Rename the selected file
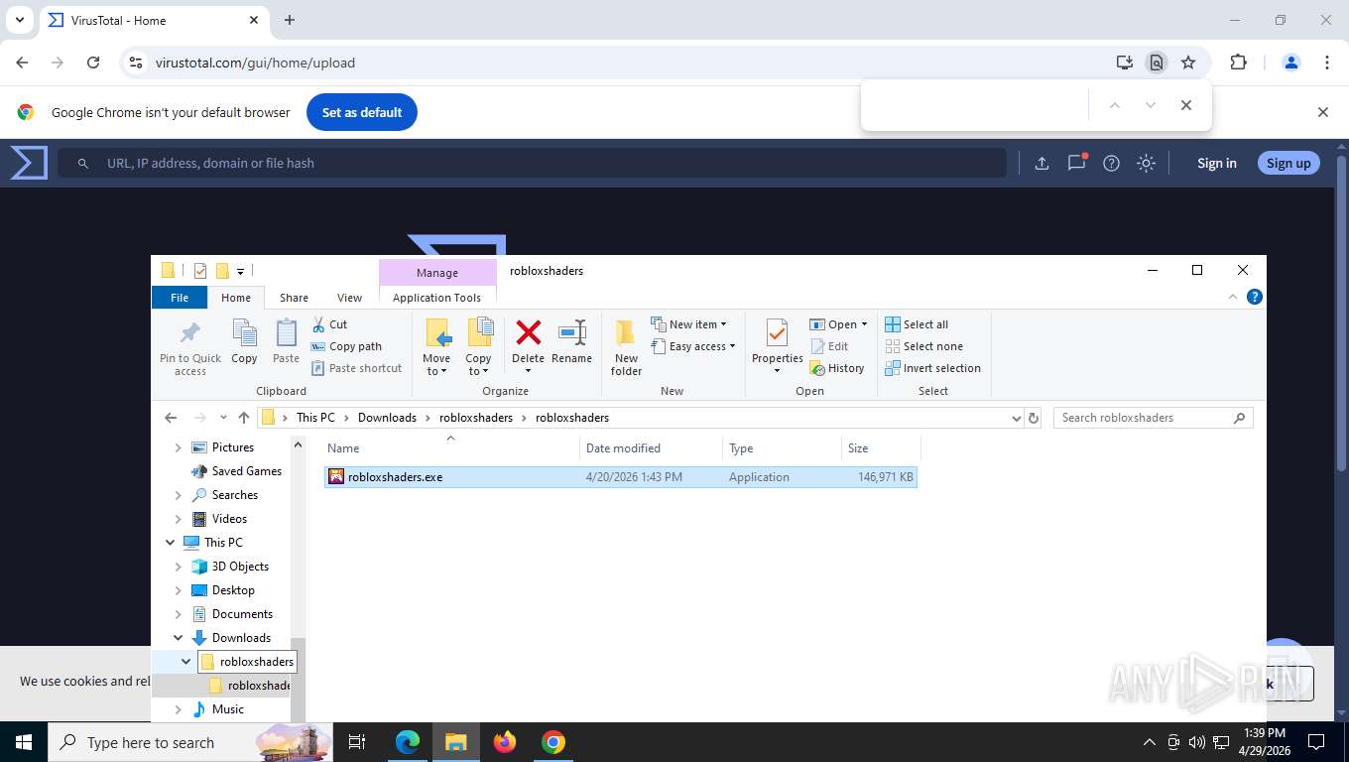The image size is (1349, 762). pyautogui.click(x=571, y=342)
